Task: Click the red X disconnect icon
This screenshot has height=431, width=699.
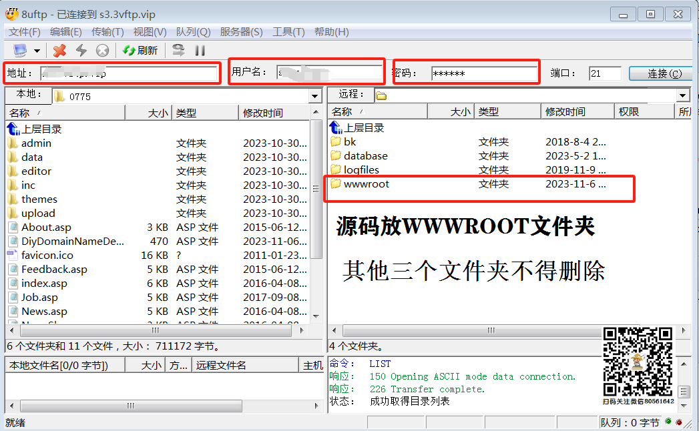Action: pos(60,50)
